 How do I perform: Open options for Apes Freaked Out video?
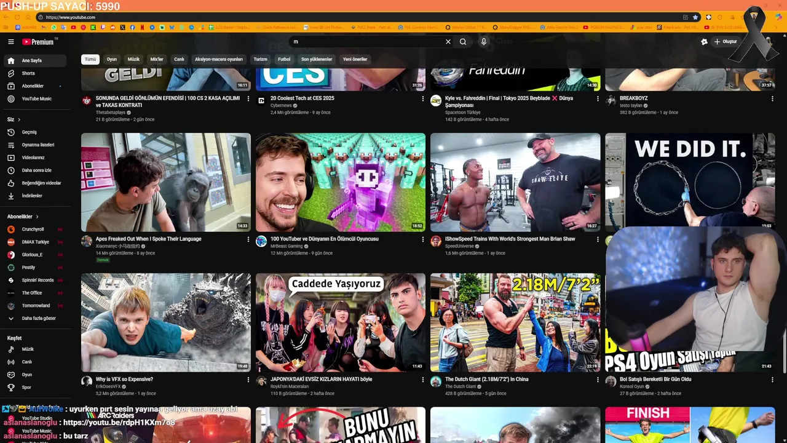(248, 239)
